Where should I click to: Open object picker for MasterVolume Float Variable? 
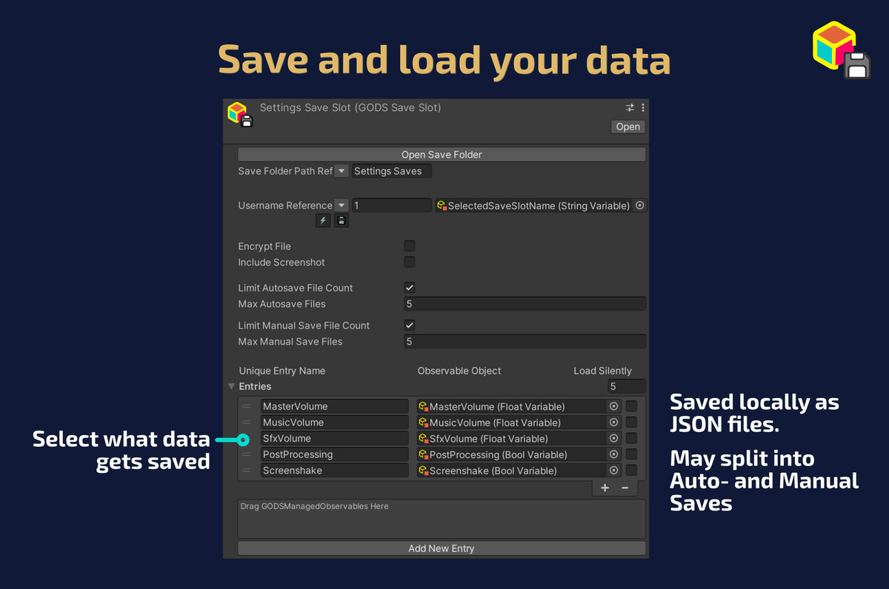point(613,406)
